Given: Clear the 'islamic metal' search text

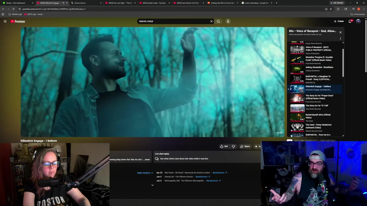Looking at the screenshot, I should (211, 21).
